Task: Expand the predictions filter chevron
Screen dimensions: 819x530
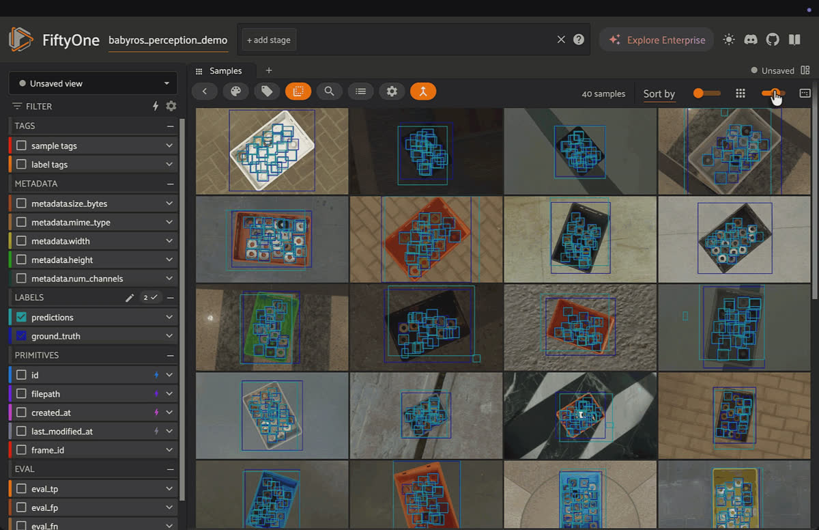Action: point(169,317)
